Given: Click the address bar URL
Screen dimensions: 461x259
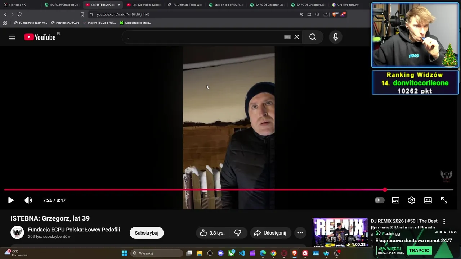Looking at the screenshot, I should pos(123,14).
